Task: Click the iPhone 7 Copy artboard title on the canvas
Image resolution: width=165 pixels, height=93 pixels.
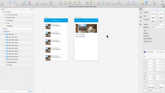Action: coord(78,17)
